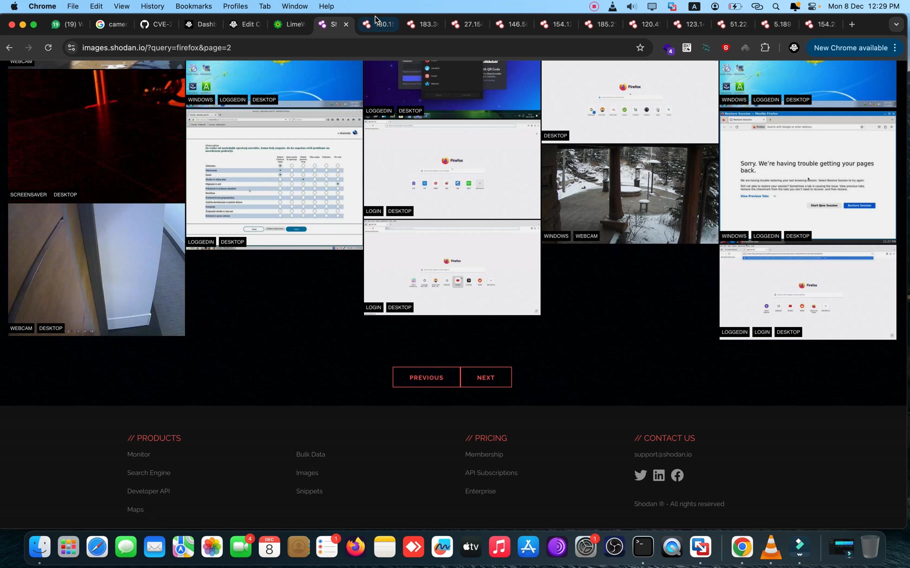910x568 pixels.
Task: Click the Spotlight search icon in menu bar
Action: pos(776,6)
